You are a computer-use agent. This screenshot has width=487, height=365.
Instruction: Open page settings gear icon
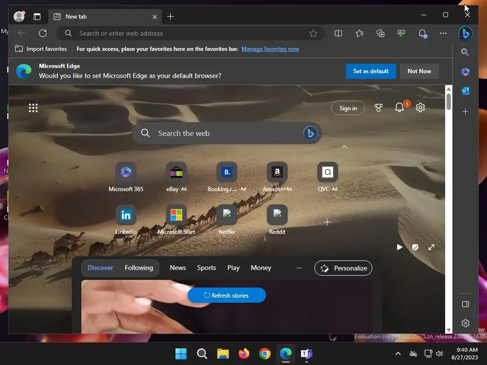(420, 107)
